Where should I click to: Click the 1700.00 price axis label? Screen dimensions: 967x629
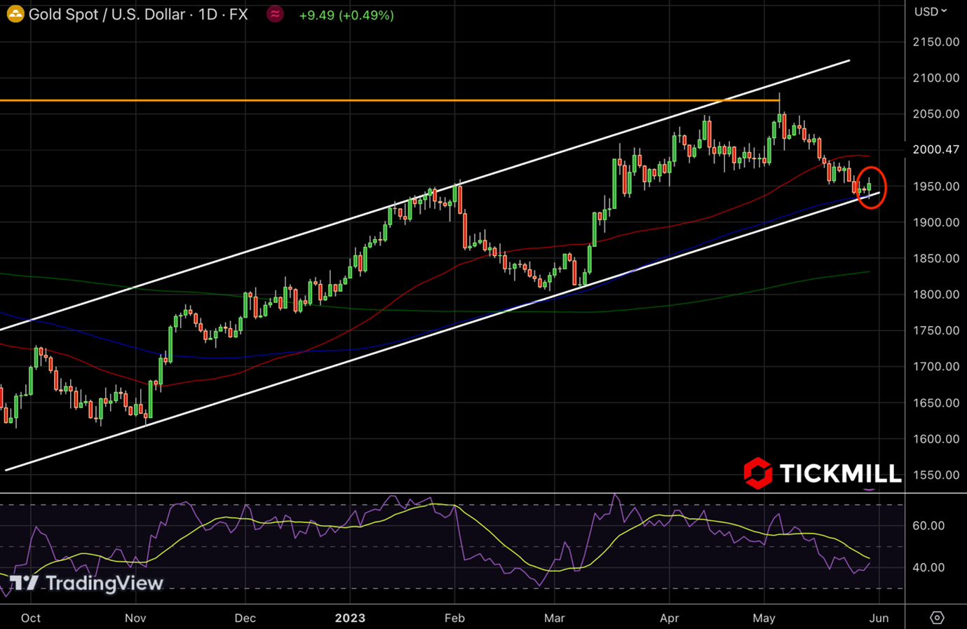click(x=935, y=367)
